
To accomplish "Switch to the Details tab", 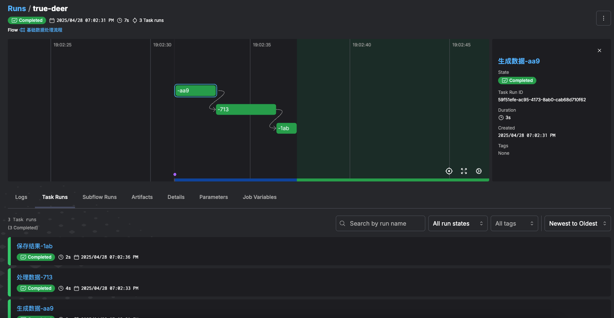I will click(176, 197).
